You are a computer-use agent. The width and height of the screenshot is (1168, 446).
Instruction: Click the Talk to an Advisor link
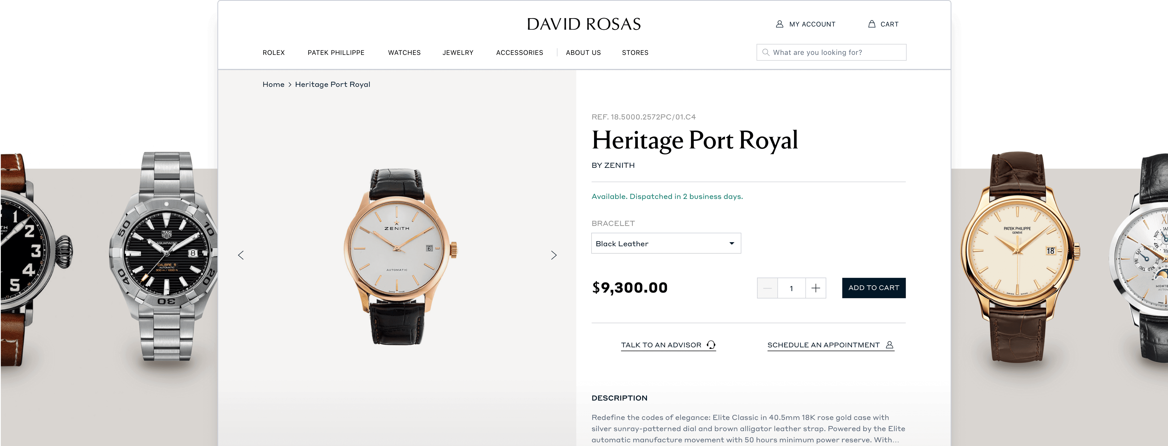point(661,345)
